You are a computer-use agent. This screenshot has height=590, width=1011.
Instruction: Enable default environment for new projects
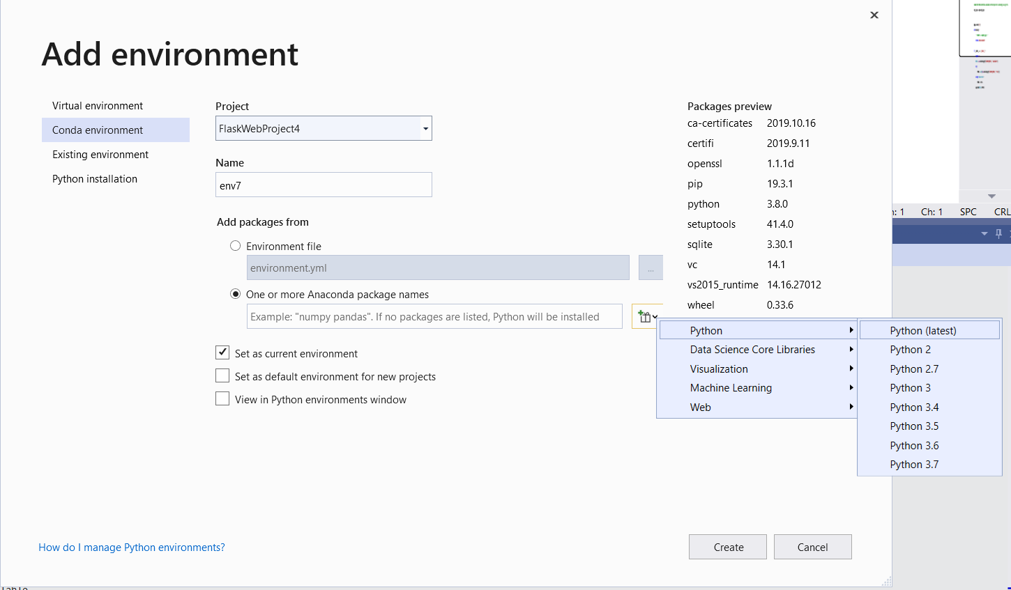pos(222,376)
